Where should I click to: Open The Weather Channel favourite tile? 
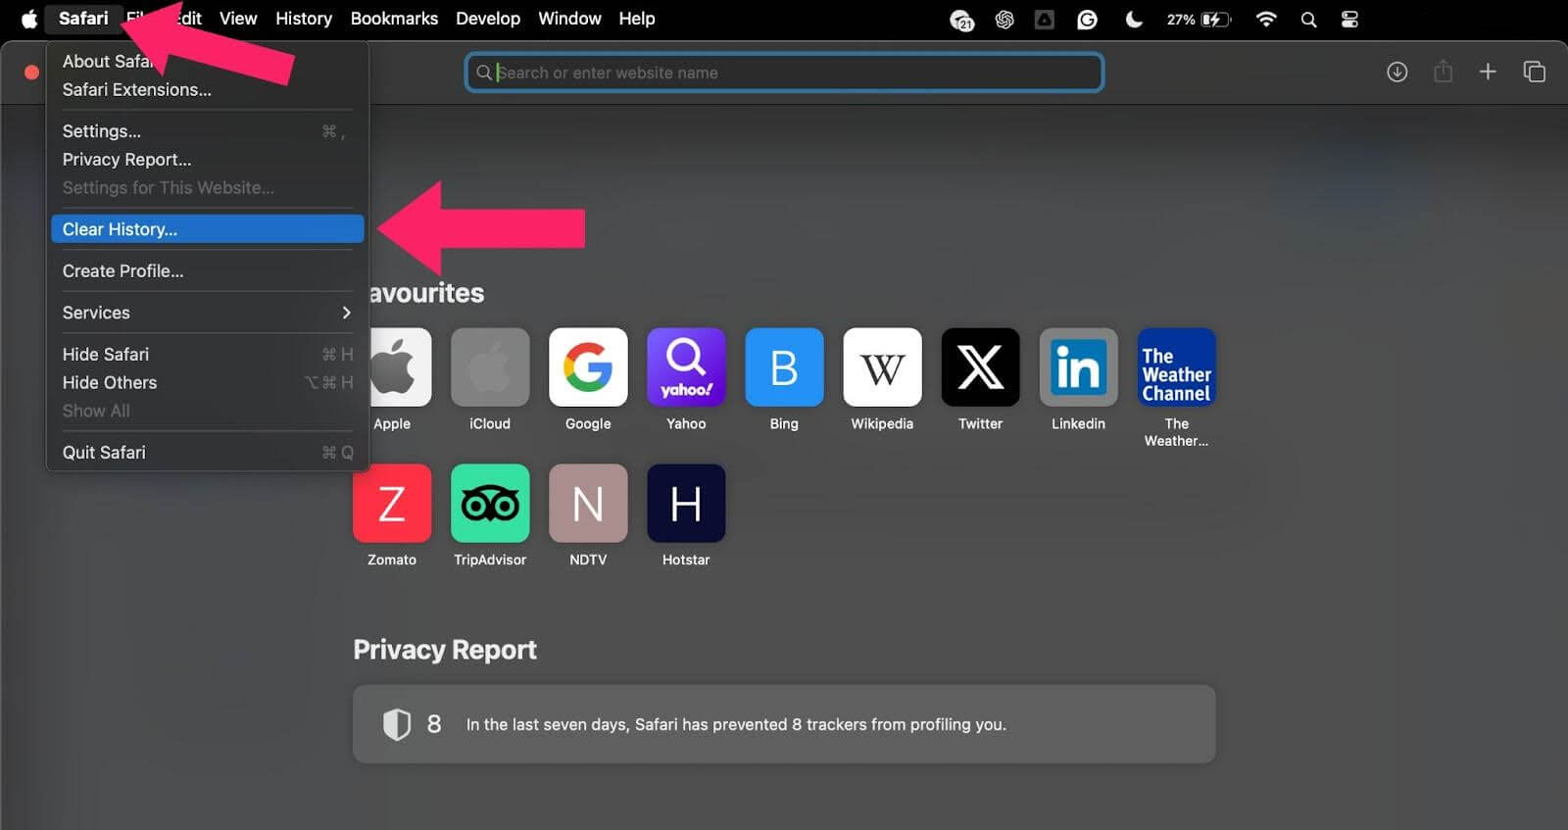pyautogui.click(x=1176, y=366)
